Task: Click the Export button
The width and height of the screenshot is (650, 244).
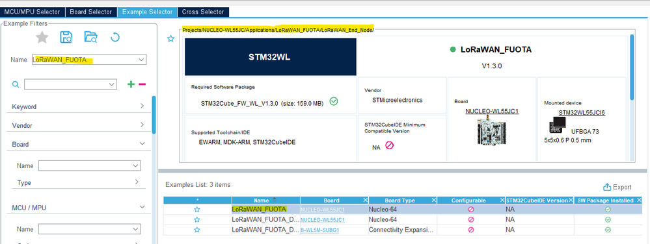Action: tap(617, 188)
